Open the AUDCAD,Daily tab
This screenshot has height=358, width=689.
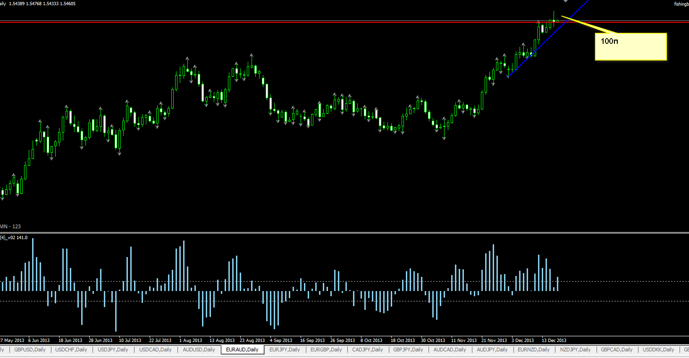(x=450, y=350)
